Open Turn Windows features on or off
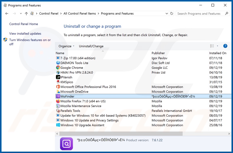Screen dimensions: 233x153 click(30, 42)
